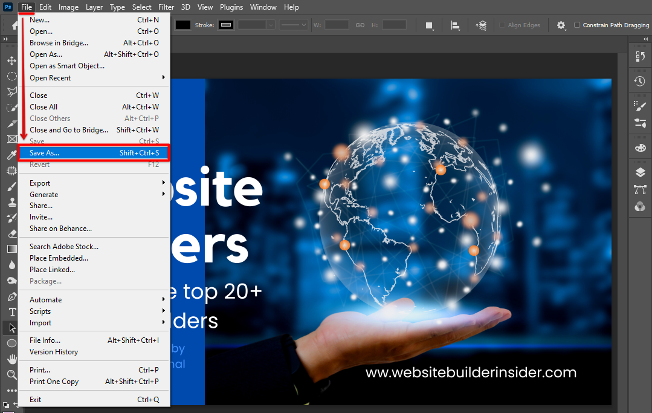Open the Channels panel icon
This screenshot has width=652, height=413.
coord(640,207)
